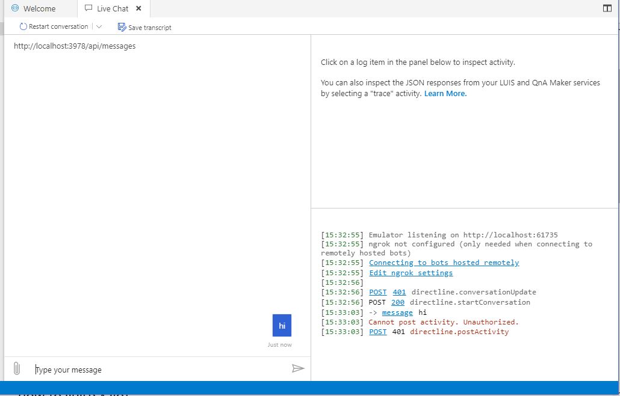The image size is (620, 396).
Task: Click the send message arrow icon
Action: coord(299,368)
